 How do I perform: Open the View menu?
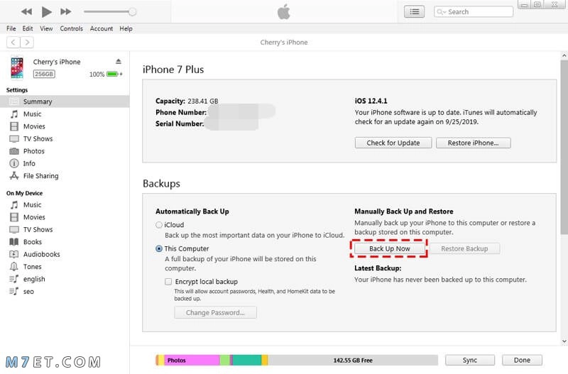click(x=46, y=28)
